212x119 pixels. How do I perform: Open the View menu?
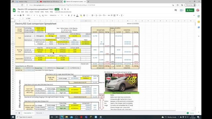26,12
